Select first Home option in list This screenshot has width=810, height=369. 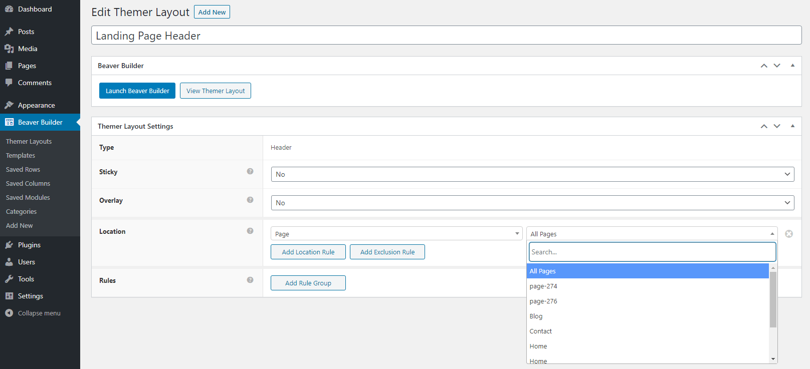tap(648, 346)
